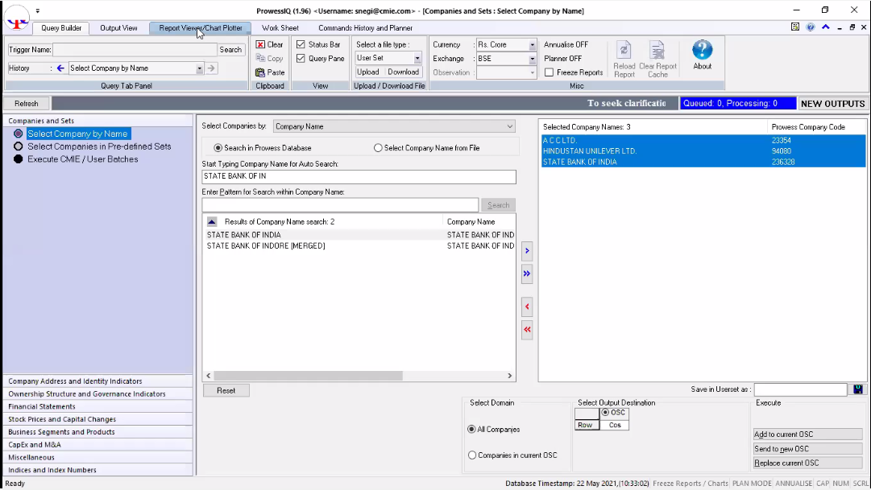871x490 pixels.
Task: Open the Currency dropdown showing Rs. Crore
Action: (532, 45)
